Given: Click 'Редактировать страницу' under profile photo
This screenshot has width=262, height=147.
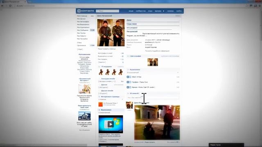Looking at the screenshot, I should [106, 49].
